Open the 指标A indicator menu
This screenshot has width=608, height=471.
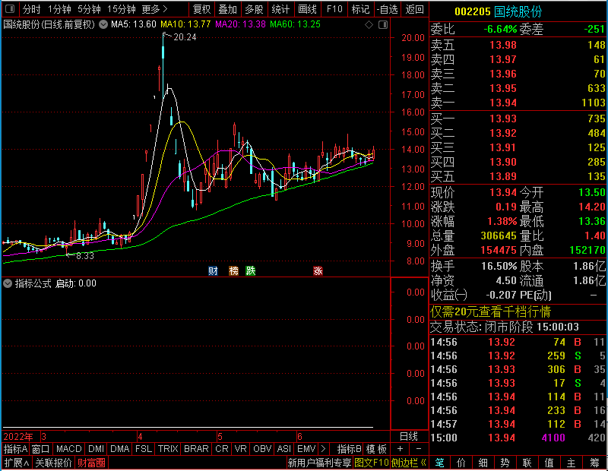pos(15,449)
